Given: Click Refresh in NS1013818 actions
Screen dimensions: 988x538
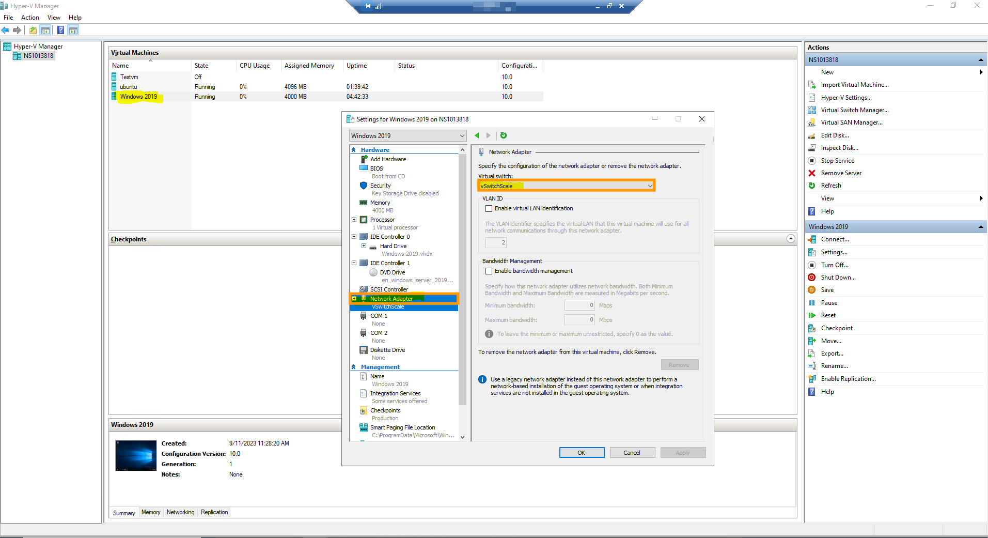Looking at the screenshot, I should pos(831,186).
